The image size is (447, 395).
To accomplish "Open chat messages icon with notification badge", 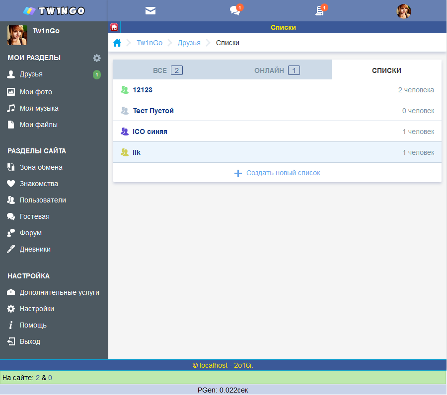I will click(235, 10).
